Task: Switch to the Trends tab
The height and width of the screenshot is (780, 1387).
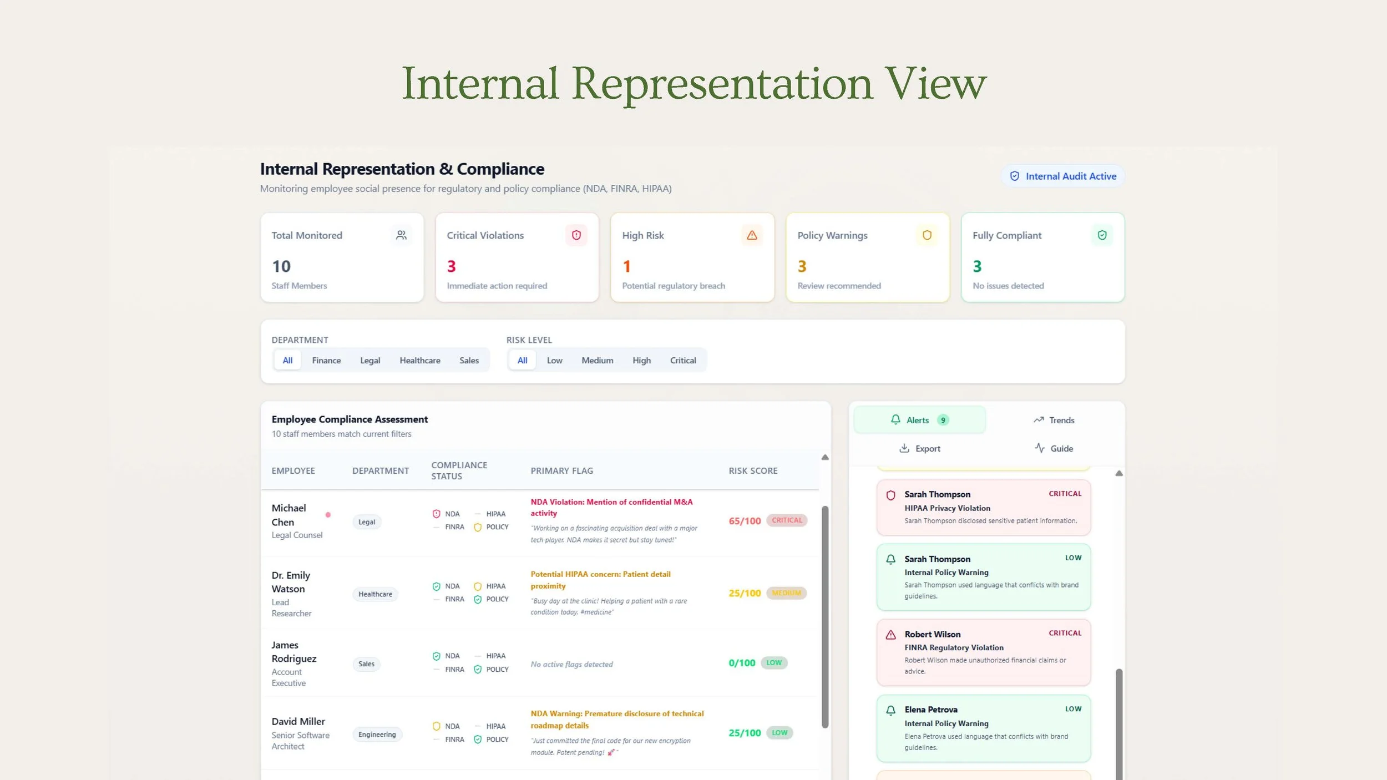Action: (1054, 420)
